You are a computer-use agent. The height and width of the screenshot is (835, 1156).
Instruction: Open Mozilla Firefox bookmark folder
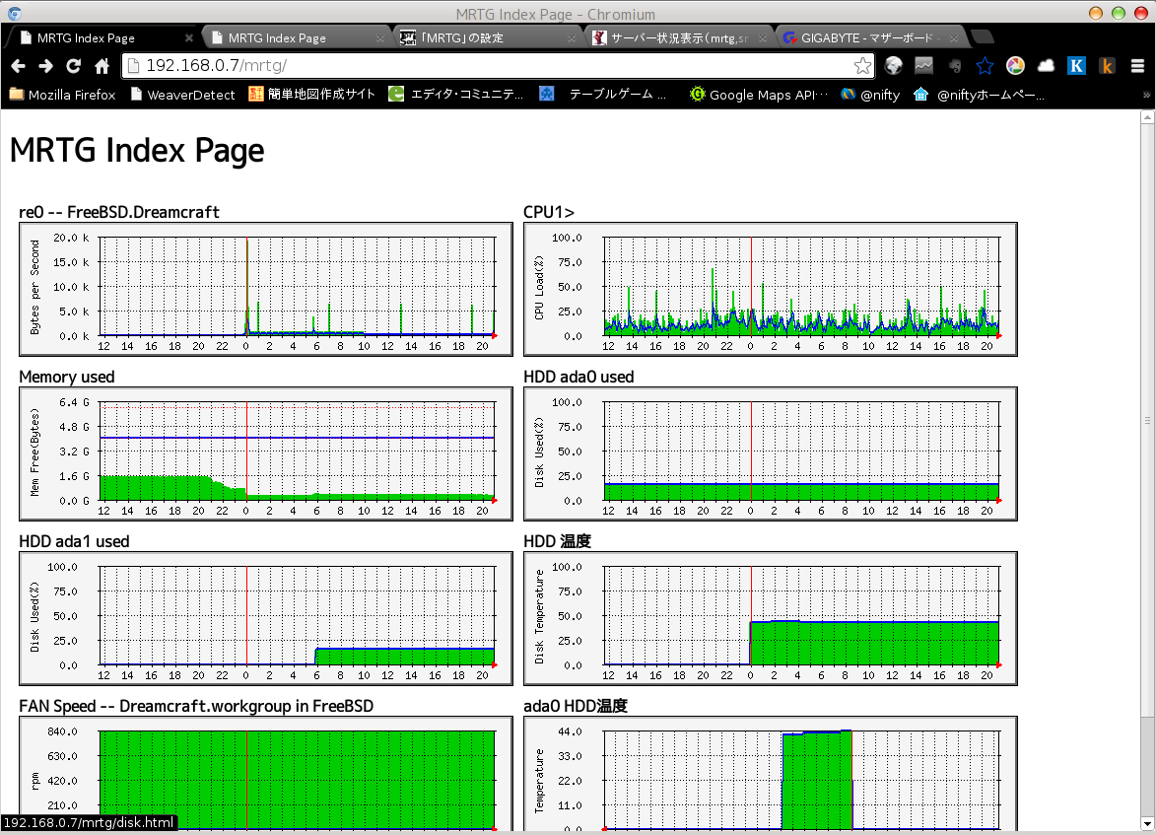pyautogui.click(x=63, y=95)
